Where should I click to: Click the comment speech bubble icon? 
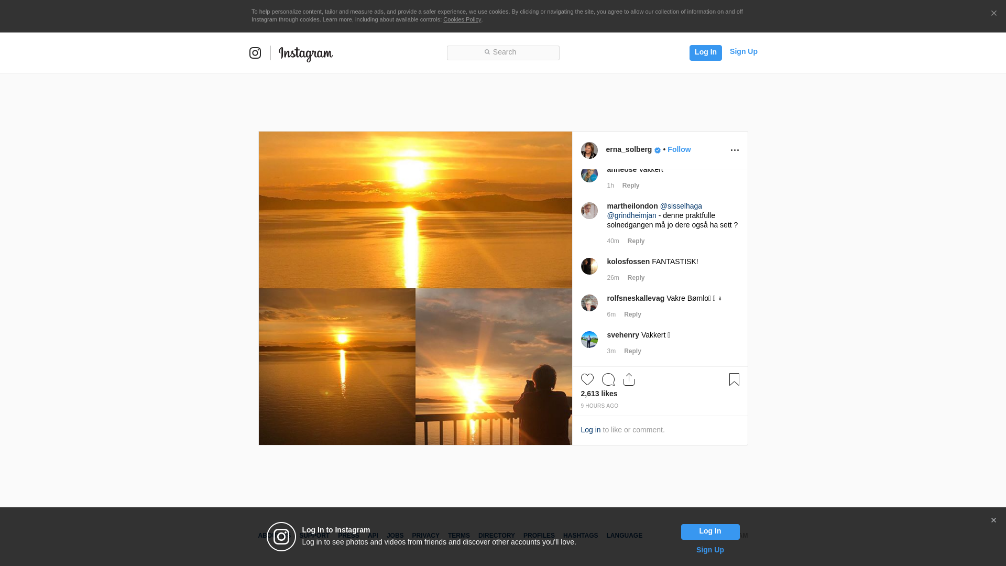[x=608, y=379]
